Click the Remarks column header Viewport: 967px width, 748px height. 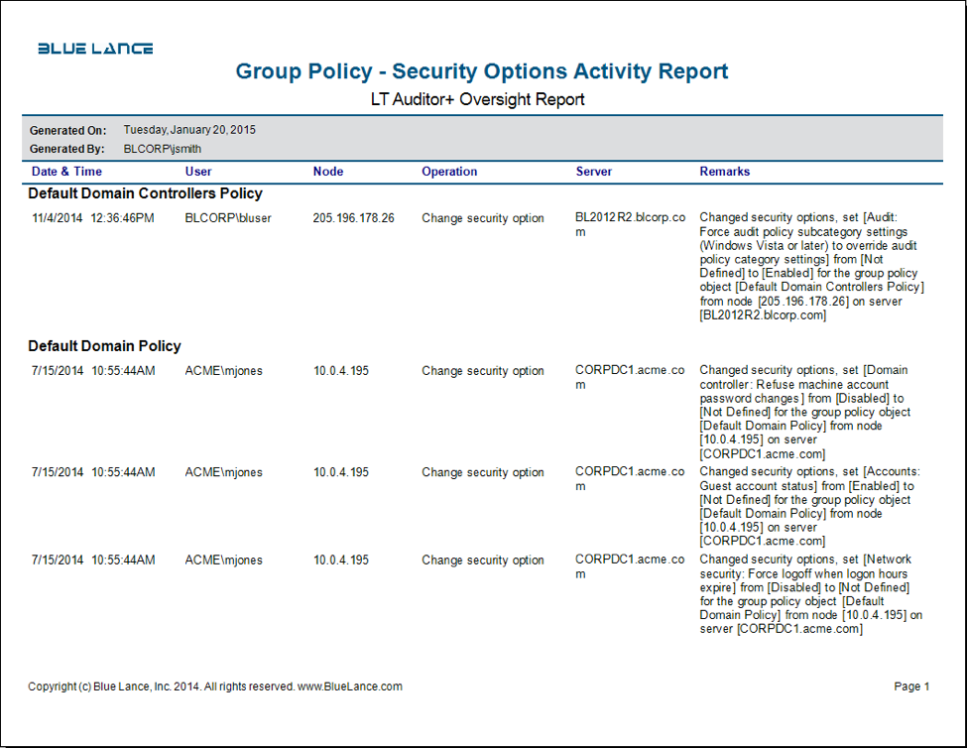tap(725, 172)
